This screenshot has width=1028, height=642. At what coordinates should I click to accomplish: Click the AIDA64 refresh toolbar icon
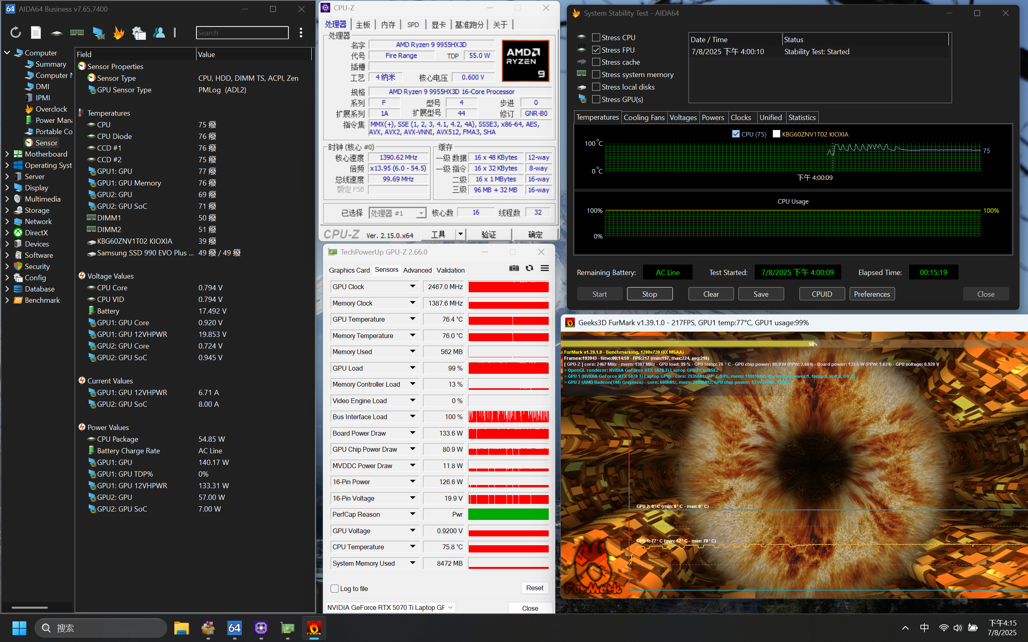coord(16,32)
